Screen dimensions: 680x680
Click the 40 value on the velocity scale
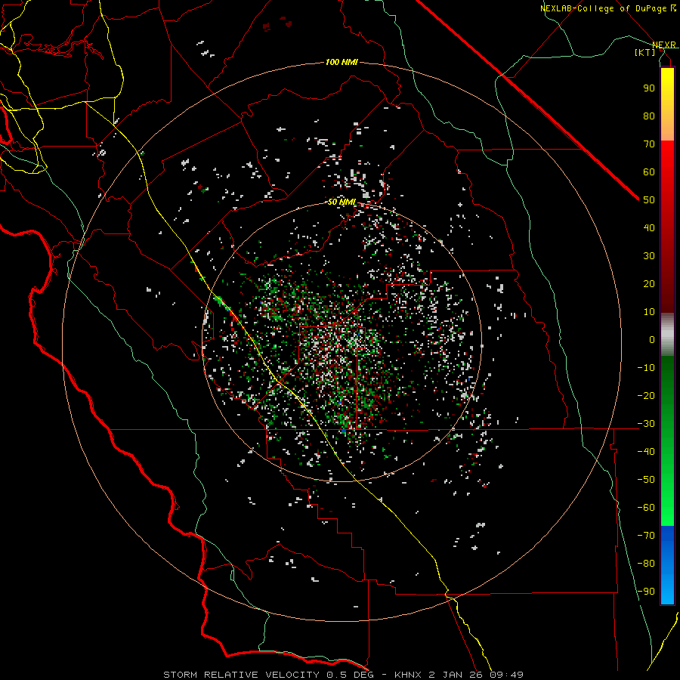649,227
